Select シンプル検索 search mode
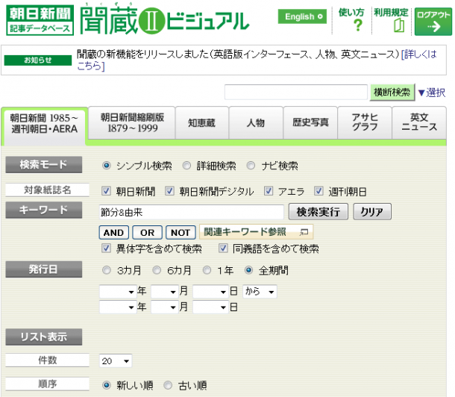 (x=107, y=166)
